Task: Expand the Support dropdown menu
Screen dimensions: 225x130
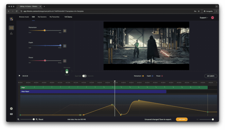Action: [x=204, y=17]
